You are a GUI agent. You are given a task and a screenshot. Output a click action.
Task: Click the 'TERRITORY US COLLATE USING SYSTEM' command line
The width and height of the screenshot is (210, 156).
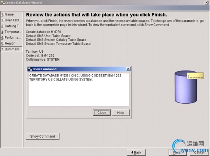click(61, 79)
